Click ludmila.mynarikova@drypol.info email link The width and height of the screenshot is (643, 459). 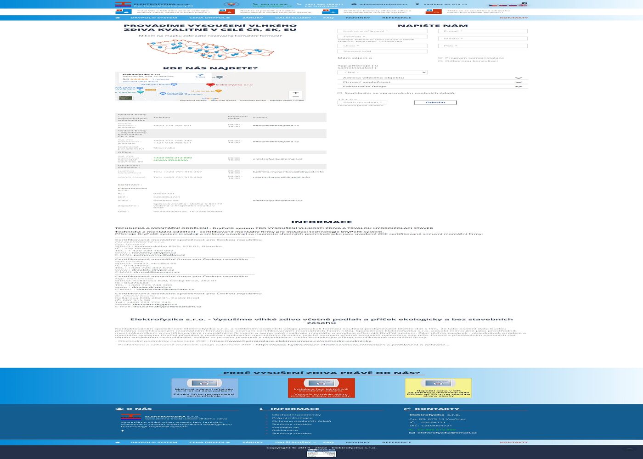288,172
